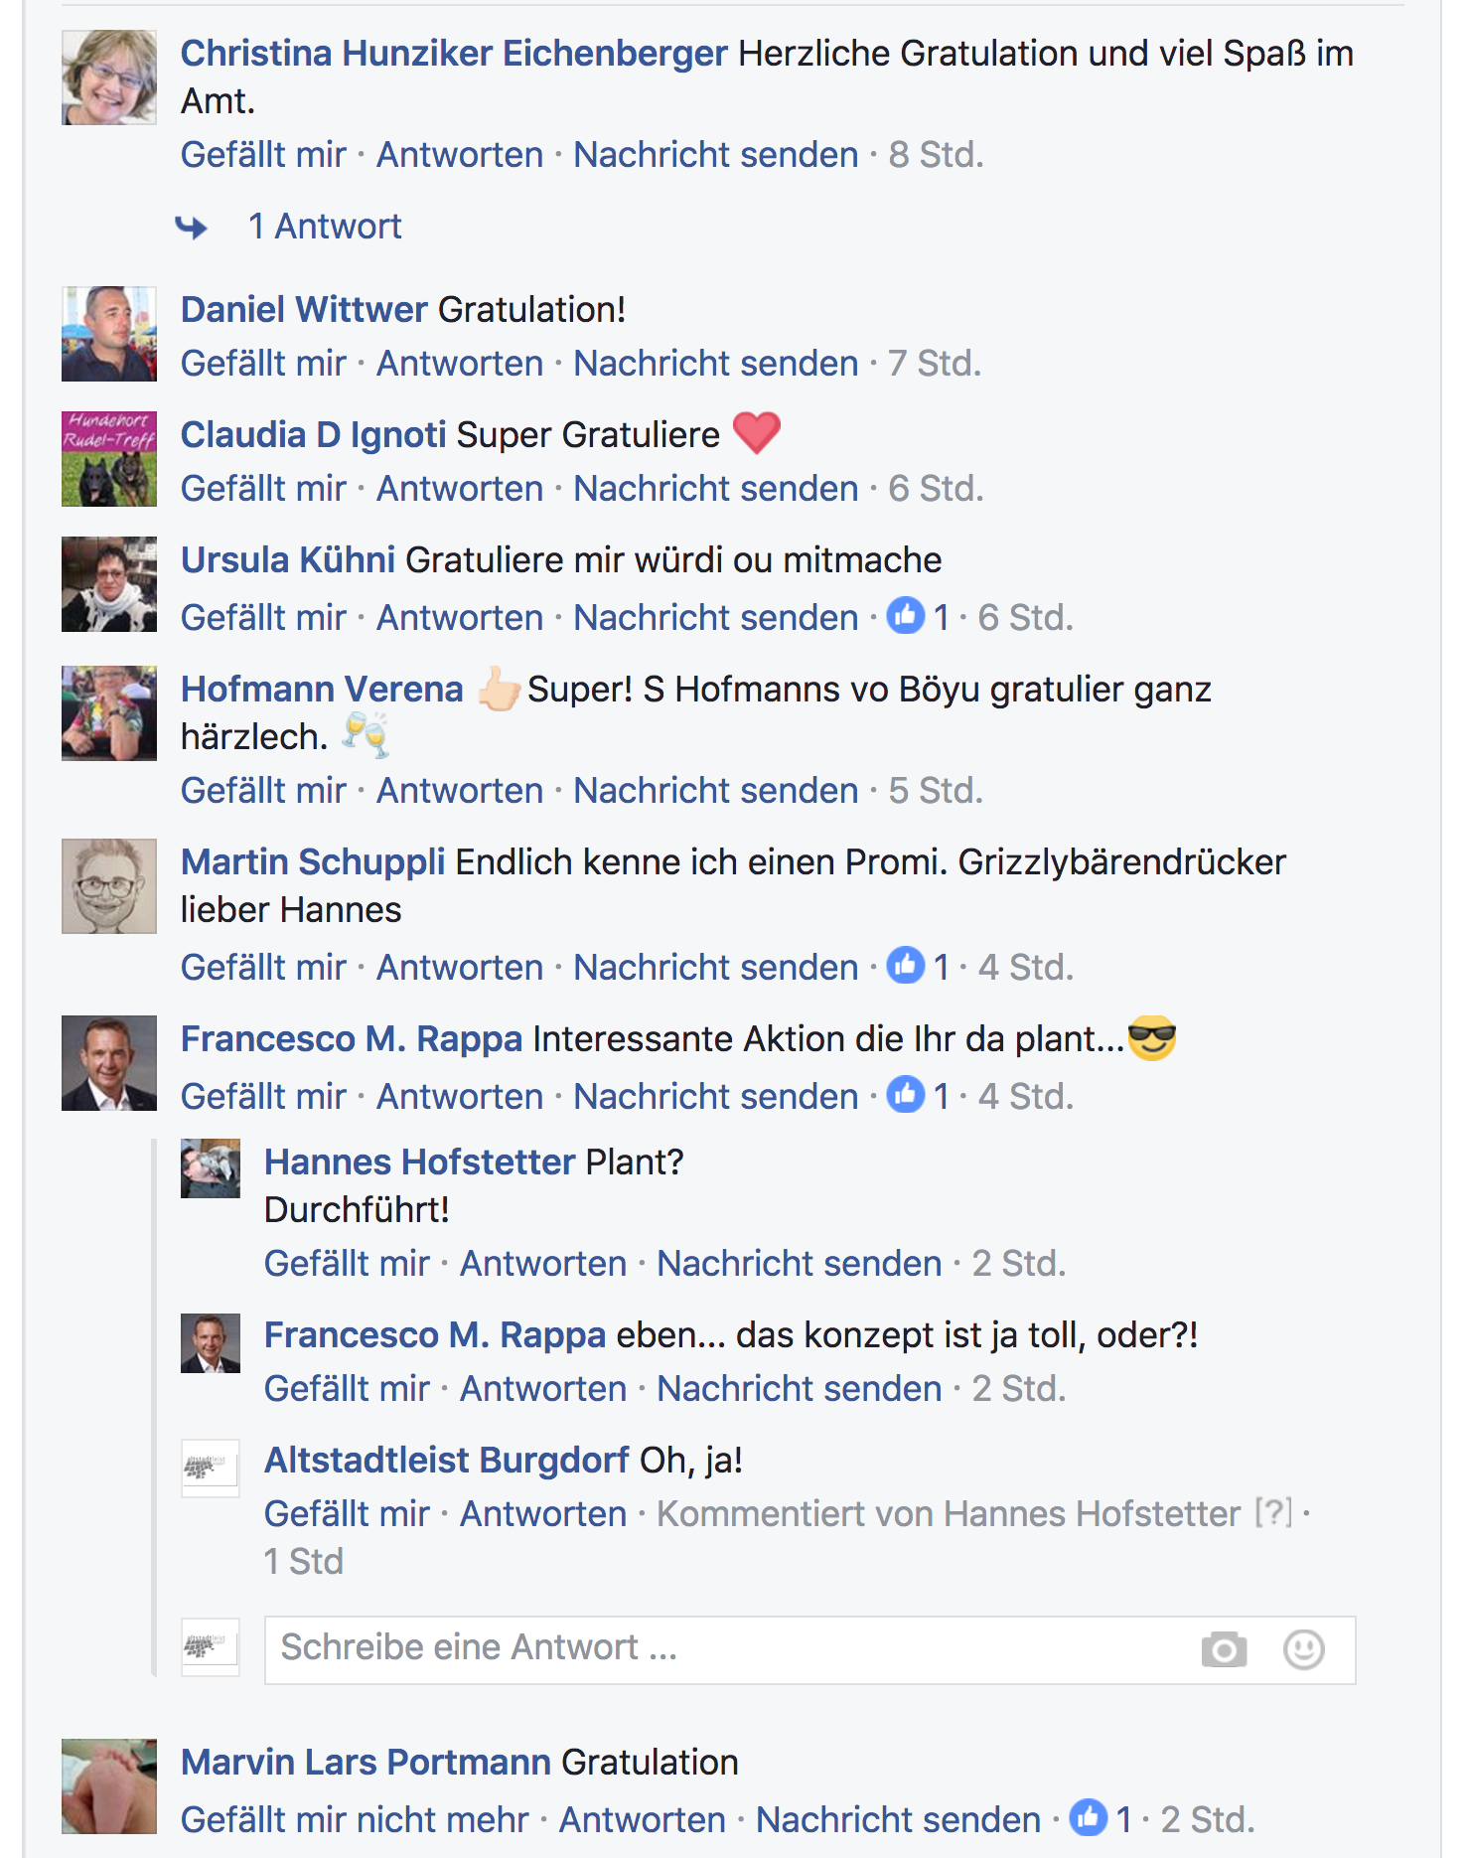Viewport: 1468px width, 1858px height.
Task: View like count on Marvin Lars Portmann's comment
Action: pos(1101,1818)
